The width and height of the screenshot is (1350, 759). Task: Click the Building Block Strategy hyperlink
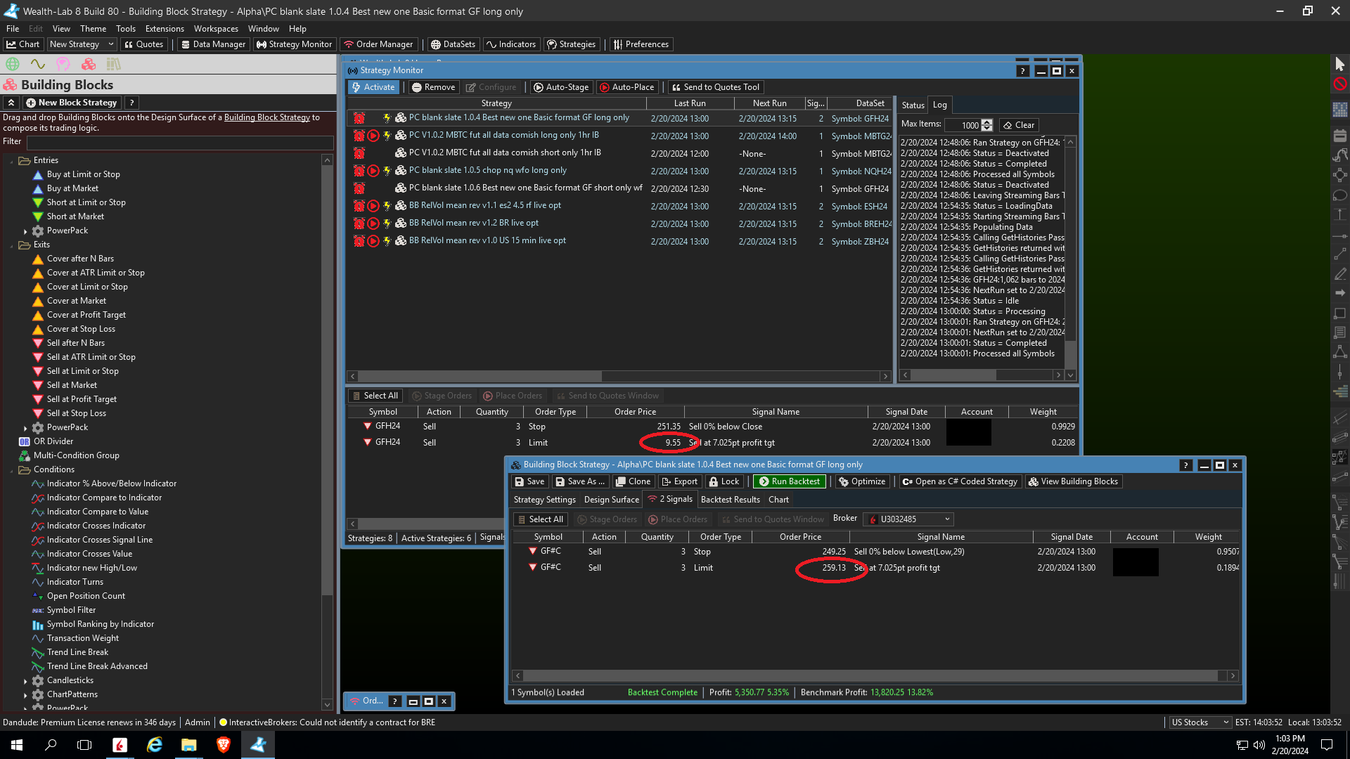point(266,117)
